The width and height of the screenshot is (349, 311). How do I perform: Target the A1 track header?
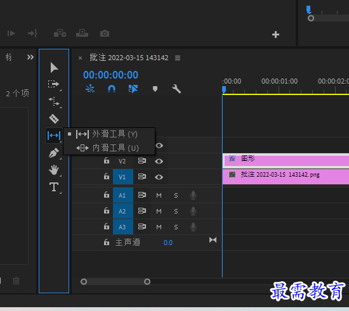[x=123, y=195]
